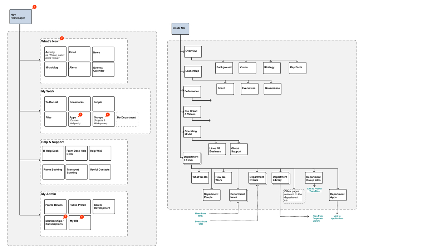Screen dimensions: 447x251
Task: Select the Key Facts node
Action: pyautogui.click(x=298, y=68)
